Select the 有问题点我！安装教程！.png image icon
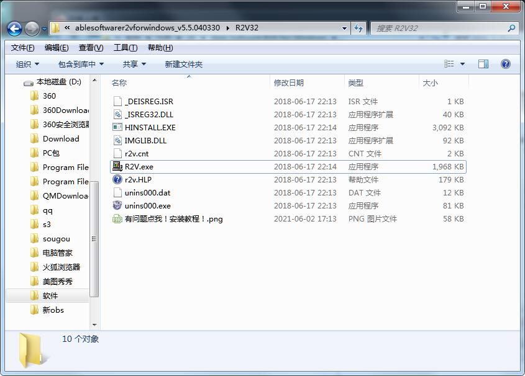The width and height of the screenshot is (525, 376). (117, 219)
